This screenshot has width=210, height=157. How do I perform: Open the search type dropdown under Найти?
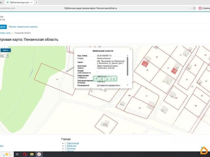coord(4,56)
